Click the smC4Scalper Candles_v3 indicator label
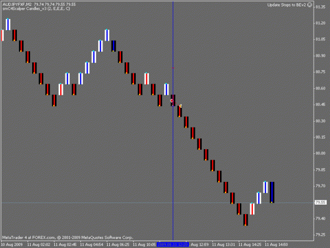330x248 pixels. pyautogui.click(x=36, y=9)
